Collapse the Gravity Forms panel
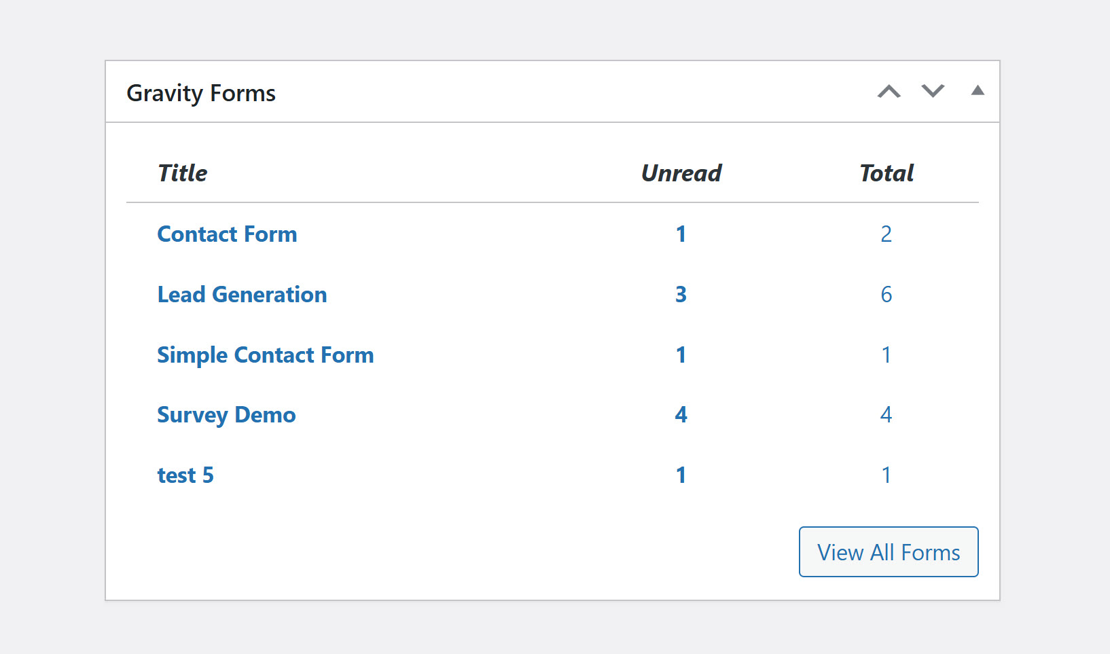This screenshot has height=654, width=1110. pos(978,91)
